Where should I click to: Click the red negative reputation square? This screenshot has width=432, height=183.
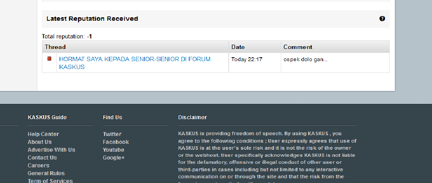point(49,59)
